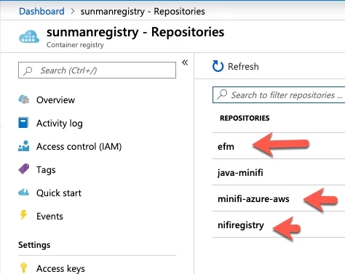345x274 pixels.
Task: Open the Overview menu item
Action: point(55,100)
